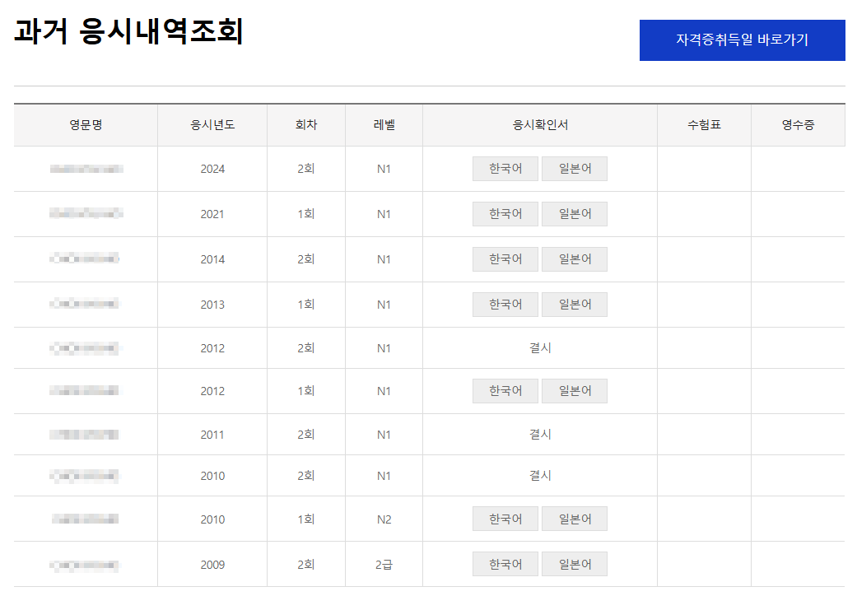Select the year cell 2021
Image resolution: width=857 pixels, height=596 pixels.
[x=212, y=215]
